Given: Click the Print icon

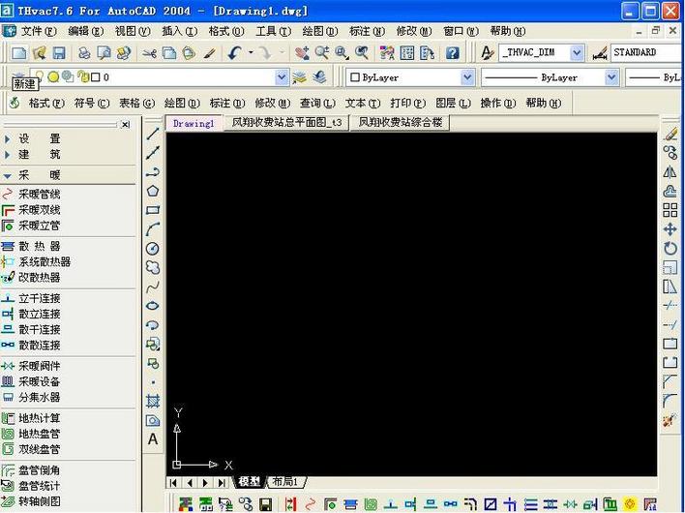Looking at the screenshot, I should tap(84, 53).
